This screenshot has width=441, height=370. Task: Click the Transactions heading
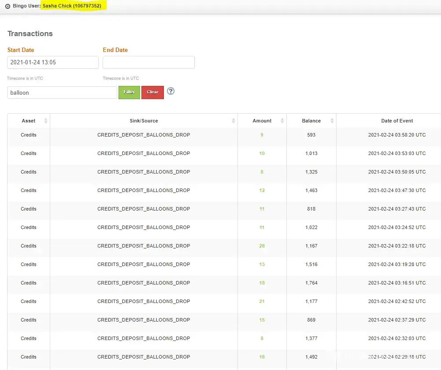[x=30, y=34]
